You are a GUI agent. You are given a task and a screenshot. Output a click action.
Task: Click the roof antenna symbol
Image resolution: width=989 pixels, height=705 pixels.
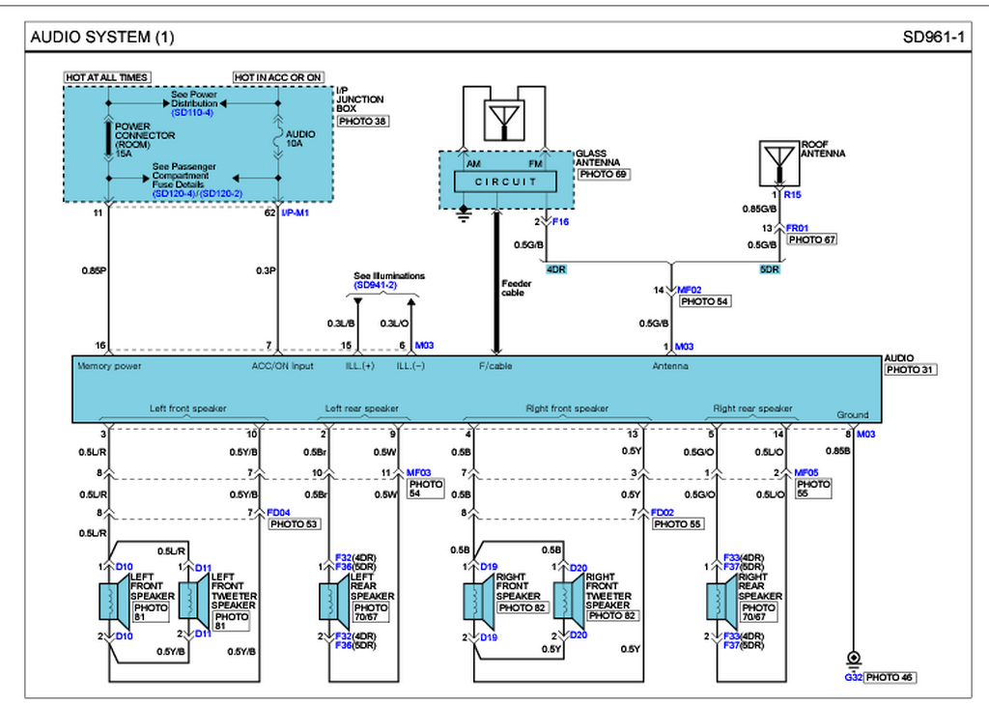coord(779,163)
